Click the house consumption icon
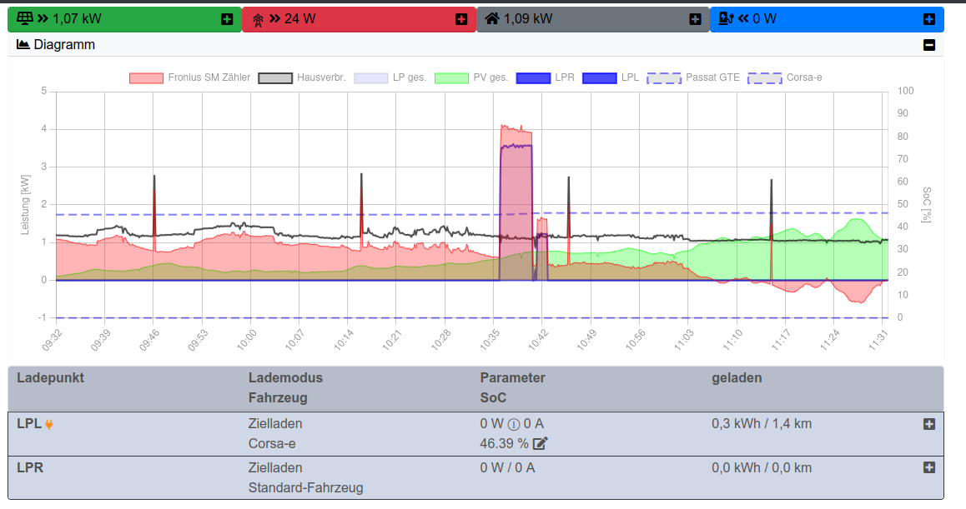 (x=492, y=18)
